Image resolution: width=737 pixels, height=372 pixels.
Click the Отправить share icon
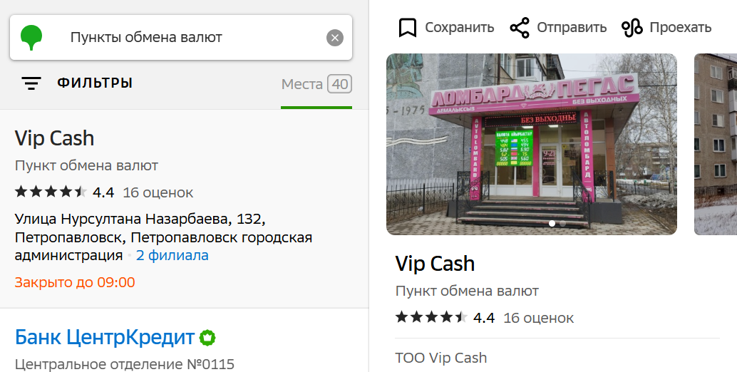pos(520,28)
